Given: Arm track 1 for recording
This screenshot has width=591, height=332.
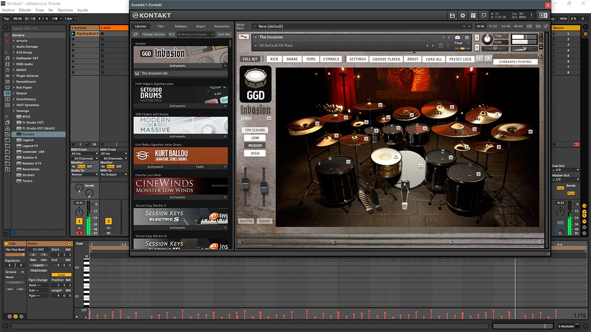Looking at the screenshot, I should [79, 233].
